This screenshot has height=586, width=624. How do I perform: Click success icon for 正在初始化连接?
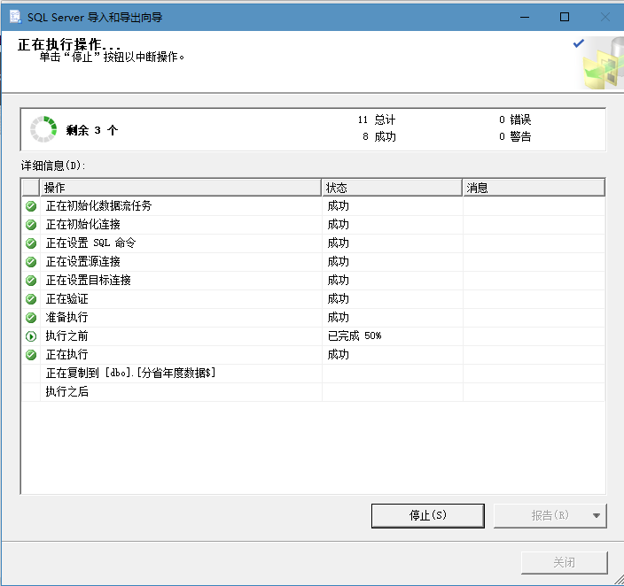[31, 225]
